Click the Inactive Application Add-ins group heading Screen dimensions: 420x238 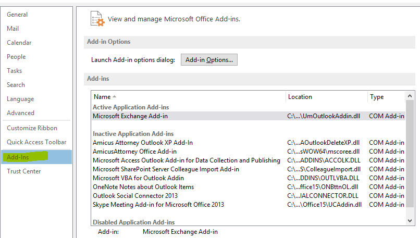pos(133,134)
